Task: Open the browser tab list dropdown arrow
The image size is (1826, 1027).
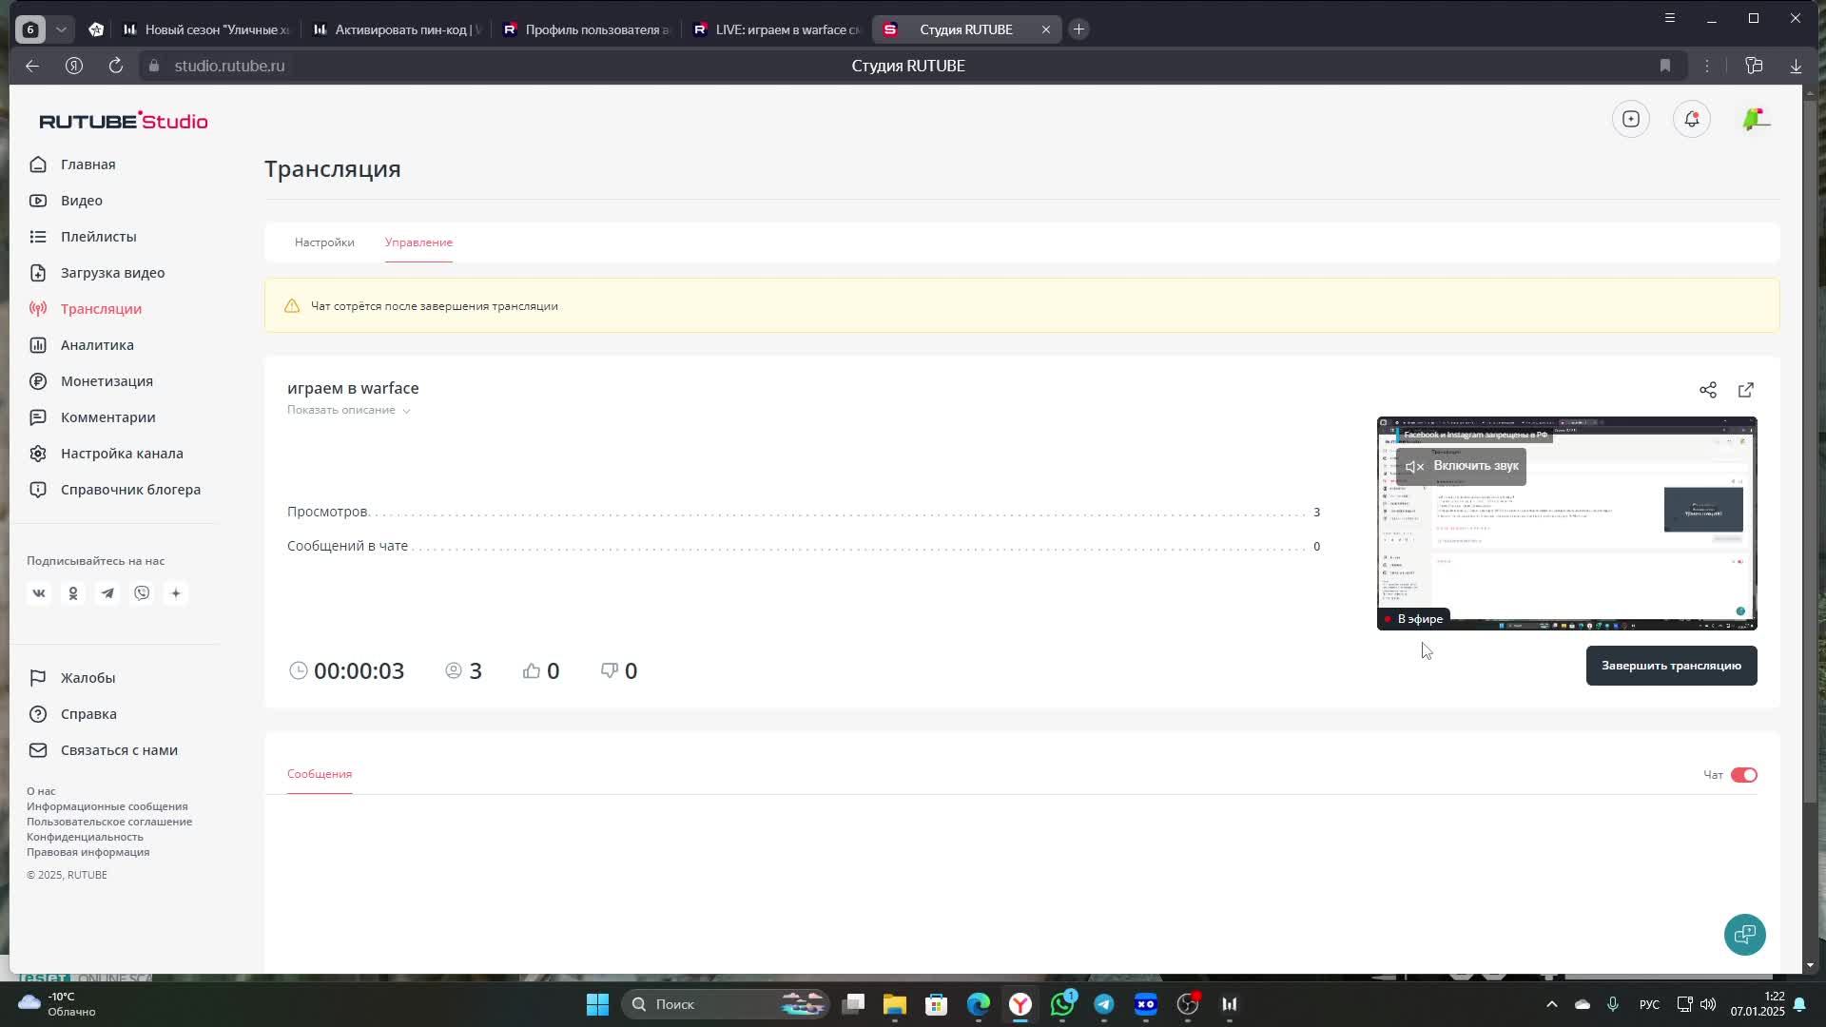Action: 61,29
